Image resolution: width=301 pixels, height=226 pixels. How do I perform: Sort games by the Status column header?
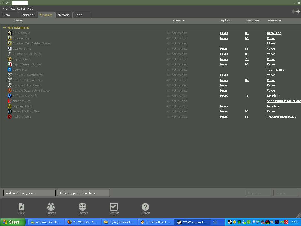pyautogui.click(x=177, y=21)
